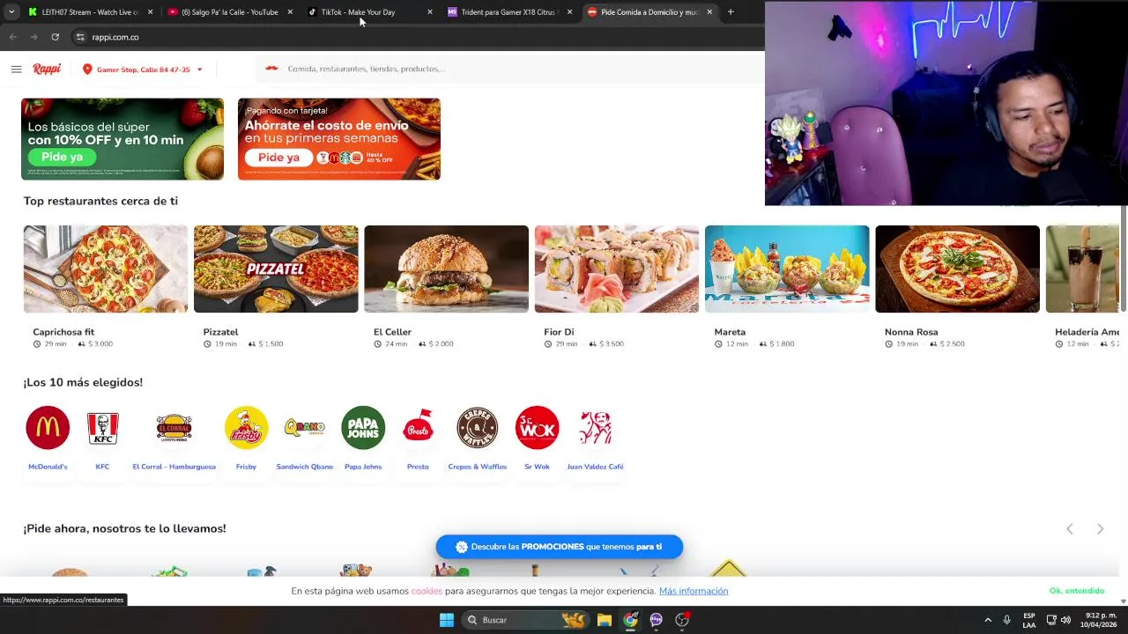The image size is (1128, 634).
Task: Select the Sandwich Qbano logo
Action: pos(304,428)
